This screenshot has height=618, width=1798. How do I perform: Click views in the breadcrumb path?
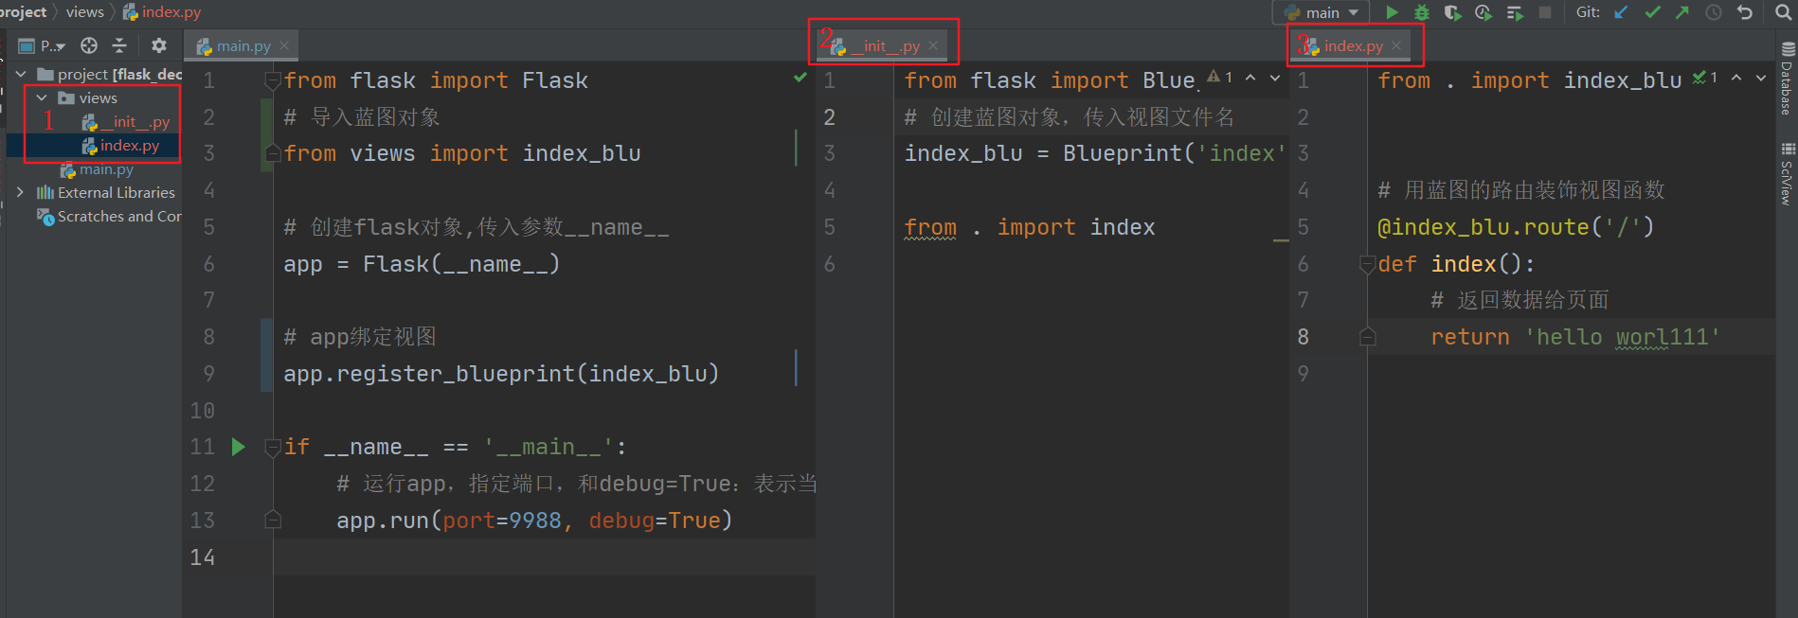84,11
